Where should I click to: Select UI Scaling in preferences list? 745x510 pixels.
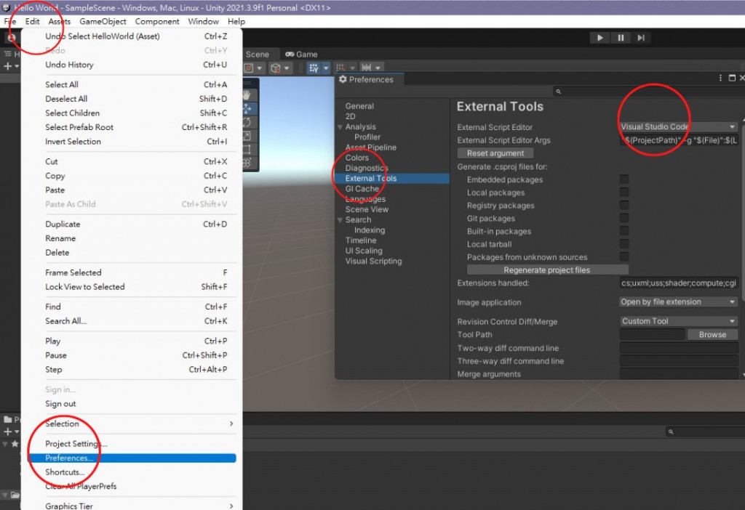click(x=364, y=251)
